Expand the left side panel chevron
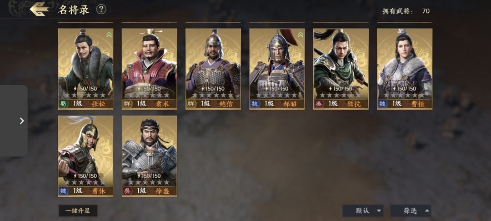This screenshot has width=491, height=221. 22,121
